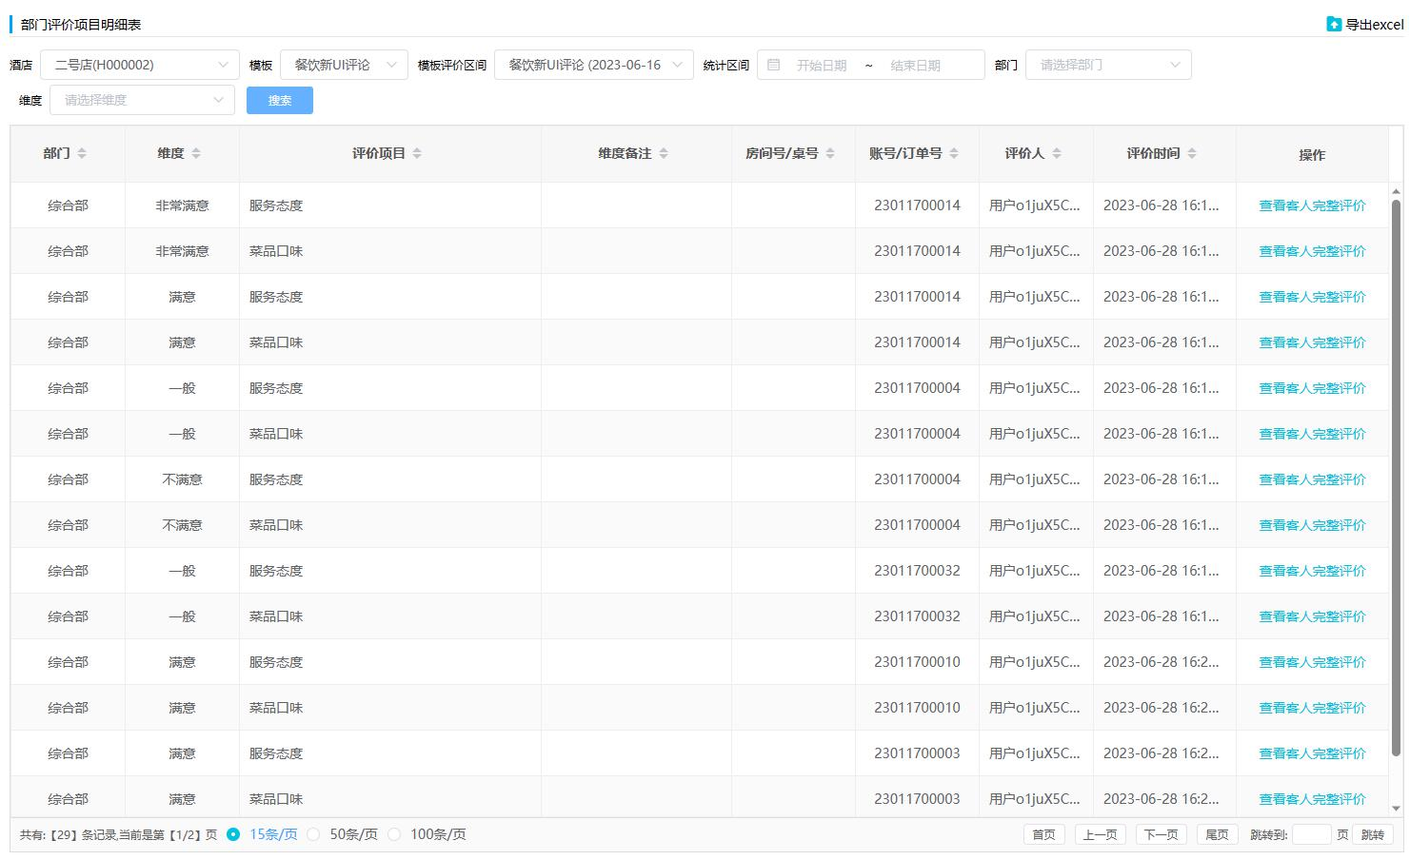This screenshot has width=1410, height=860.
Task: Sort by 维度备注 column sort icon
Action: pyautogui.click(x=664, y=153)
